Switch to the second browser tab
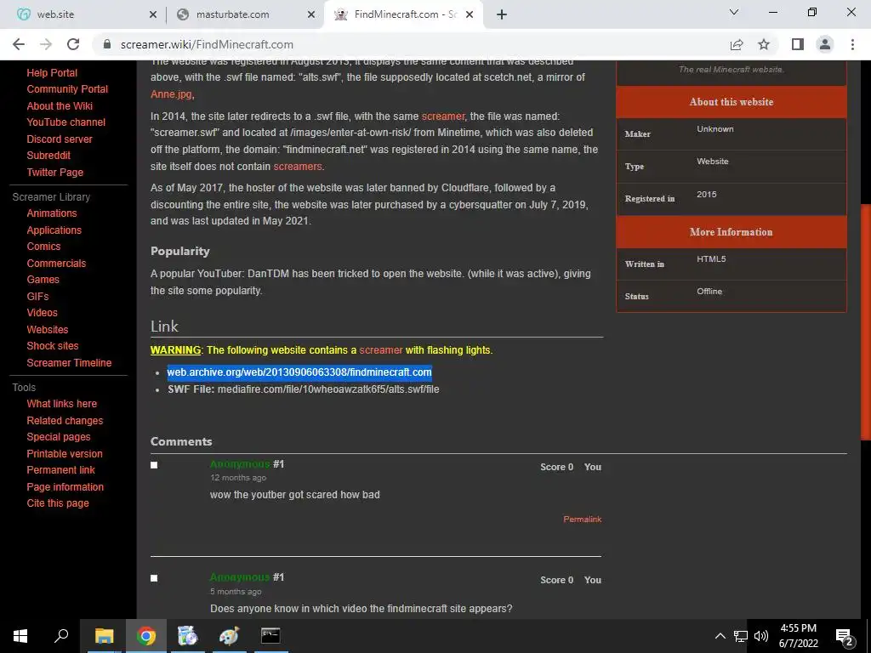The height and width of the screenshot is (653, 871). [244, 15]
